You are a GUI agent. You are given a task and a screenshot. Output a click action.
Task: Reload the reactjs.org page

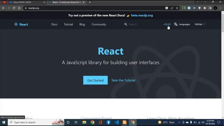14,8
